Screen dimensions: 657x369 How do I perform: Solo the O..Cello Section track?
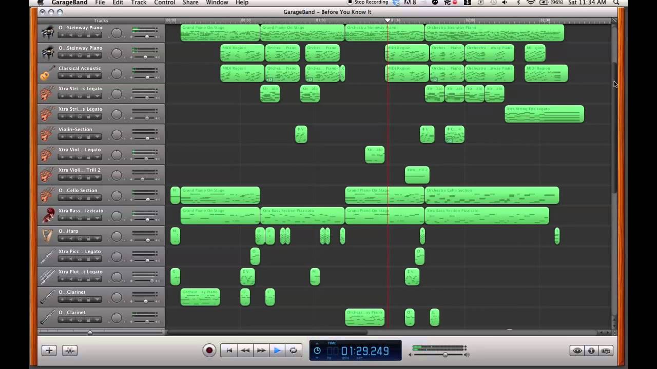(80, 198)
